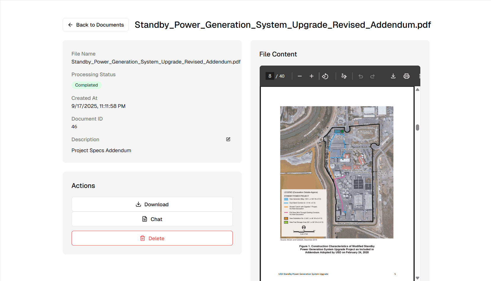Click the PDF scrollbar up arrow
Viewport: 491px width, 281px height.
tap(417, 90)
